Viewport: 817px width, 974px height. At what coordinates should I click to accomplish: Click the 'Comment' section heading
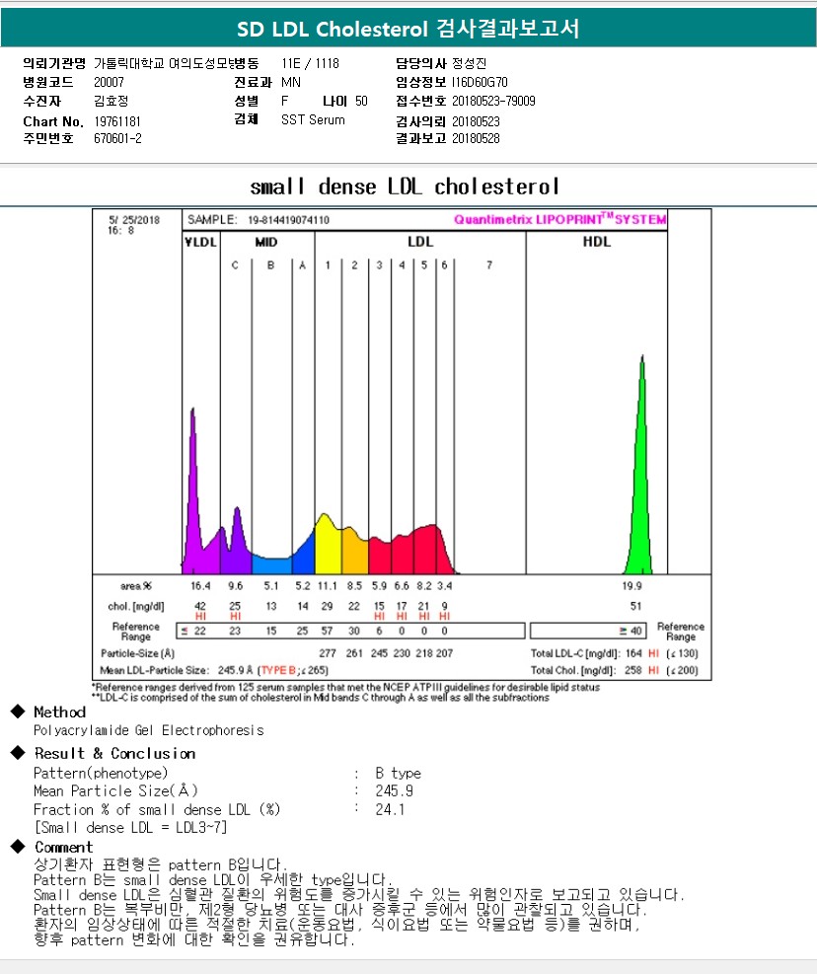63,848
